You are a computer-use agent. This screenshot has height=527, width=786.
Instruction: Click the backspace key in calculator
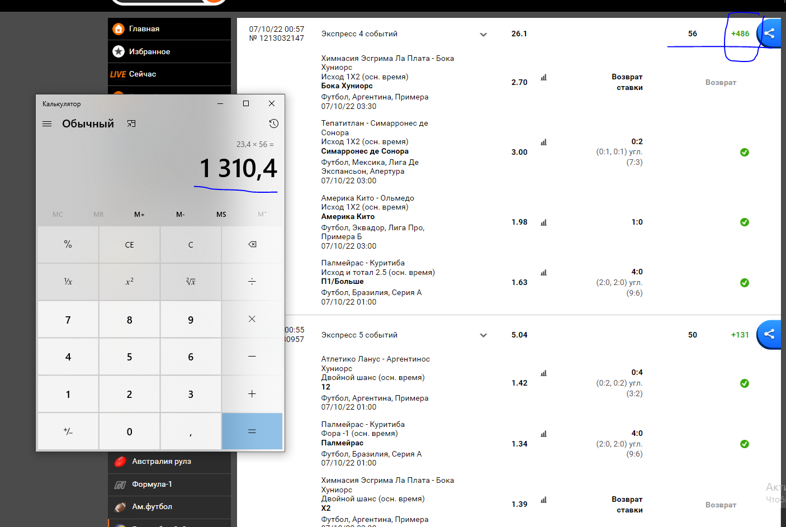(x=252, y=244)
